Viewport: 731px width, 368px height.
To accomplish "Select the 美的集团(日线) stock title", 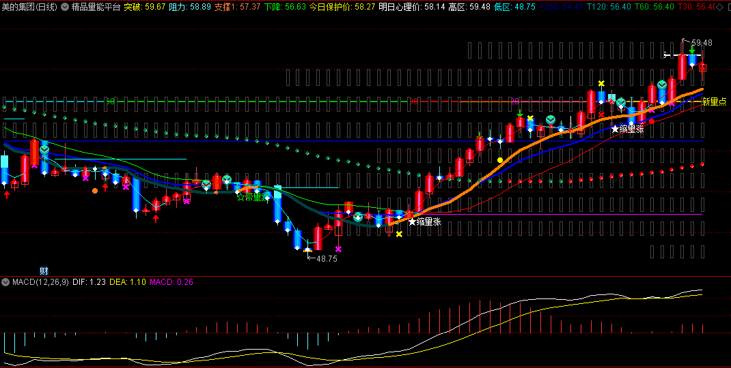I will click(x=30, y=7).
